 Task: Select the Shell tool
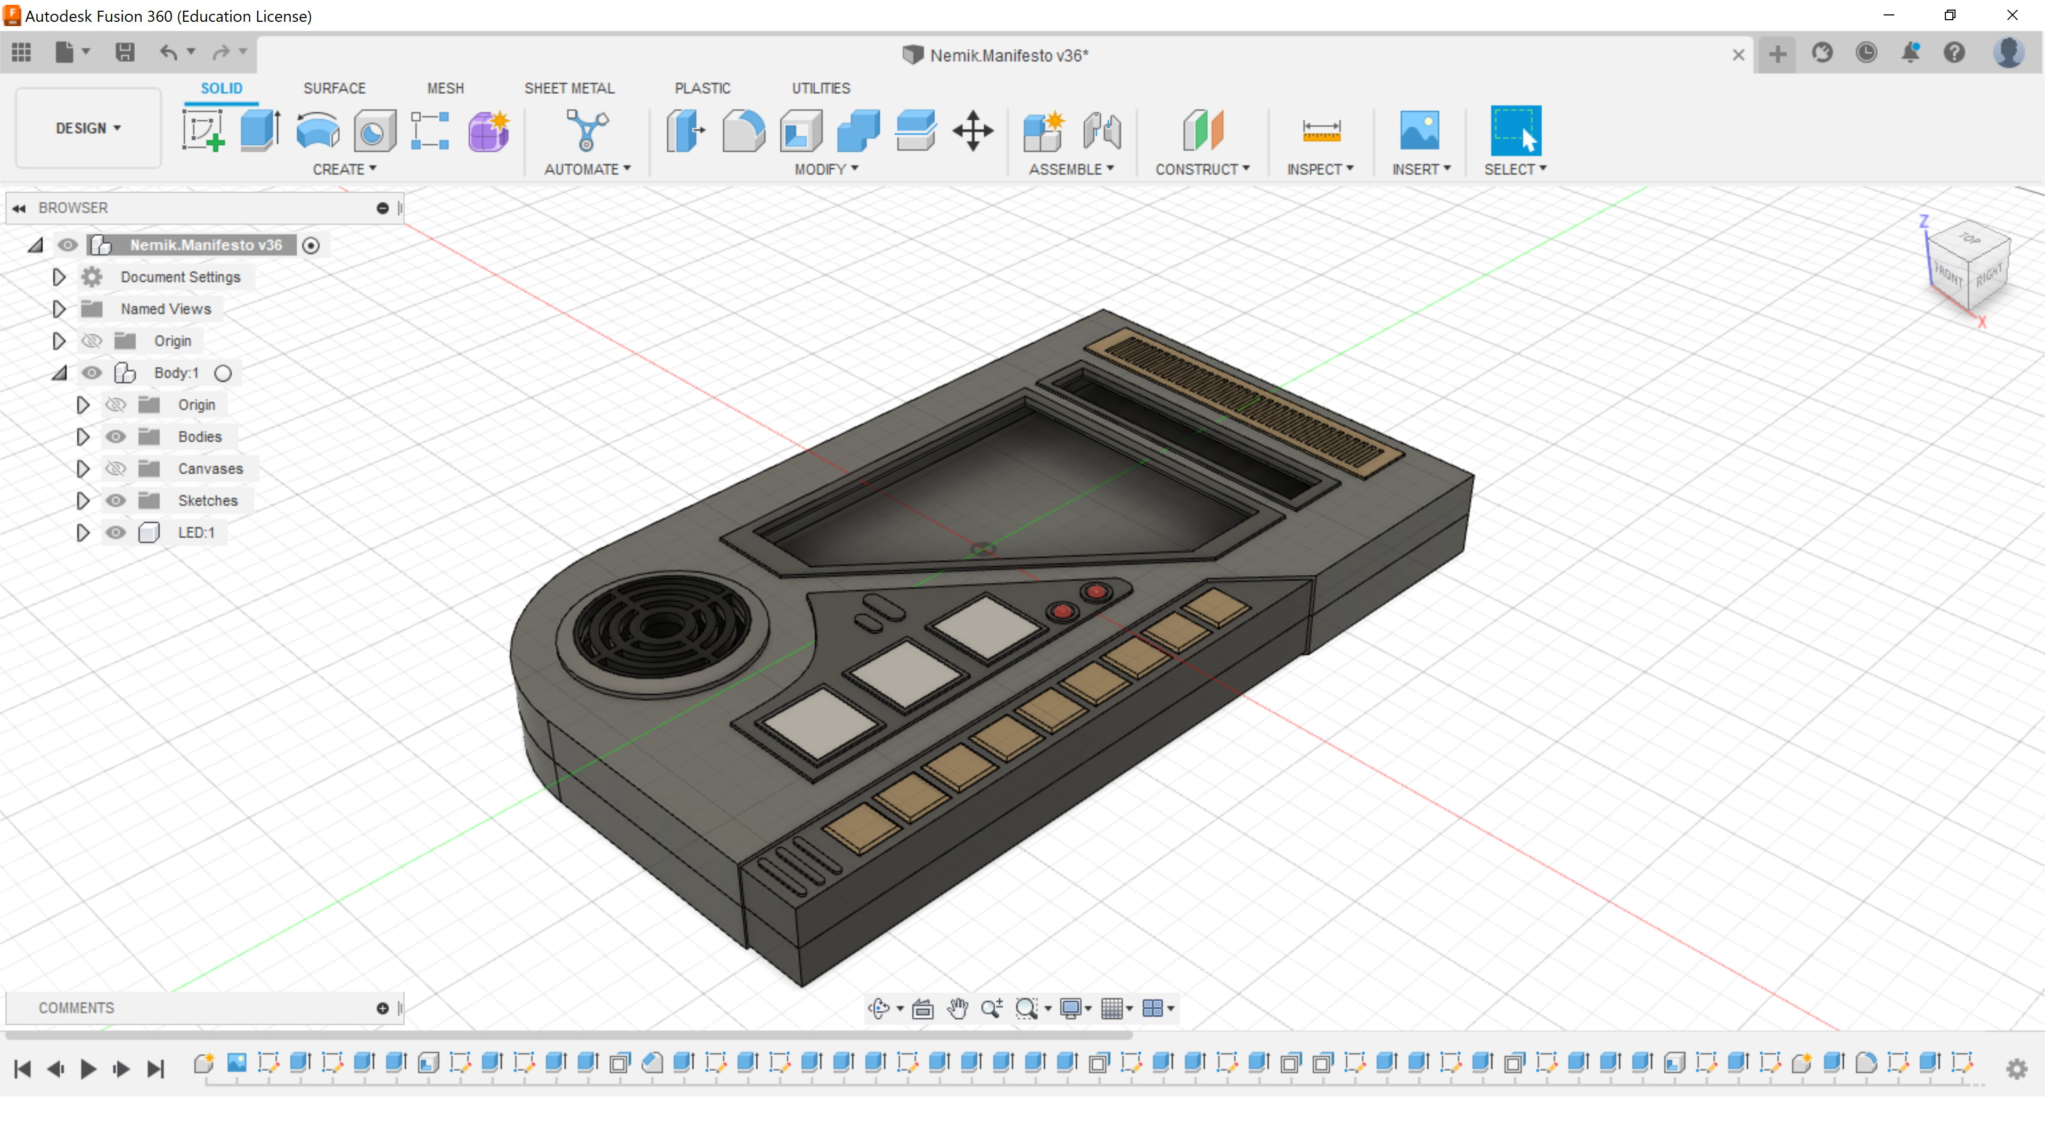[801, 130]
